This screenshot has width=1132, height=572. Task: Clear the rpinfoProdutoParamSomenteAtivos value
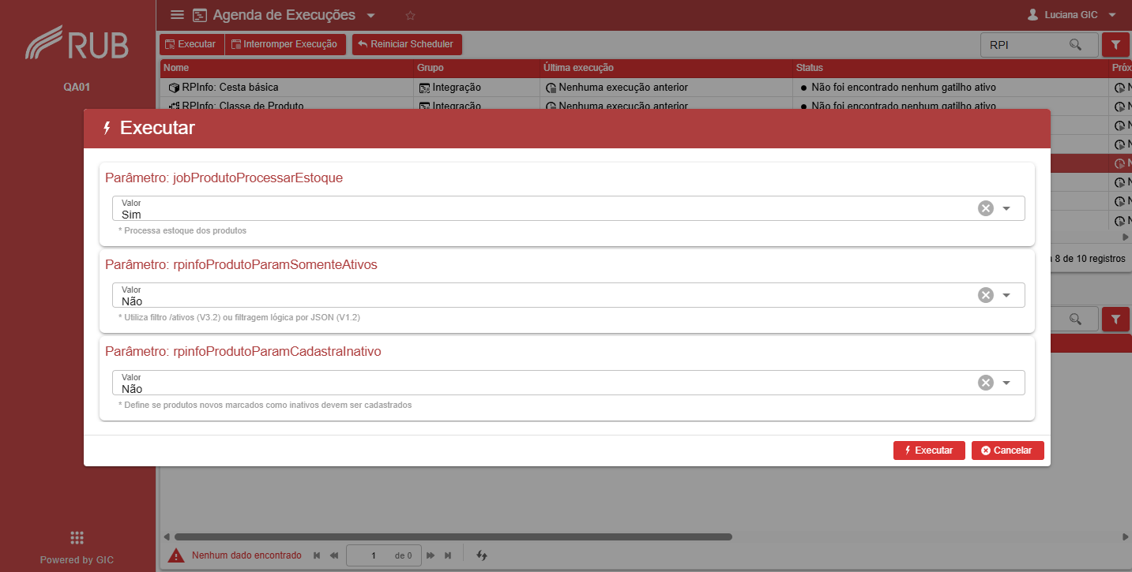[985, 295]
